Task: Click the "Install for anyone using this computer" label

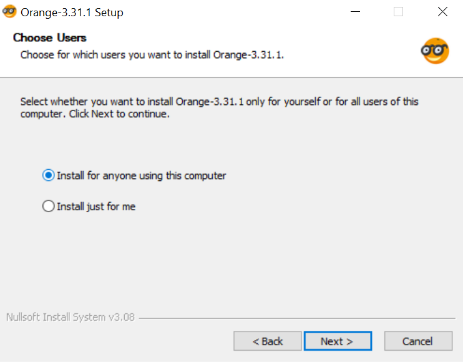Action: (142, 176)
